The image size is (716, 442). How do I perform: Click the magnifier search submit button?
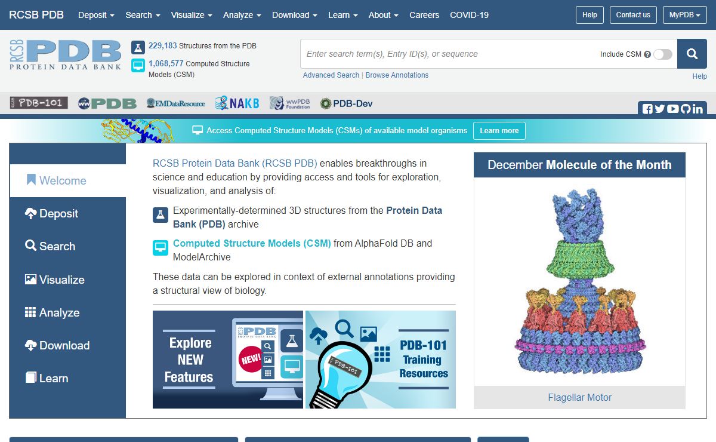pyautogui.click(x=692, y=54)
